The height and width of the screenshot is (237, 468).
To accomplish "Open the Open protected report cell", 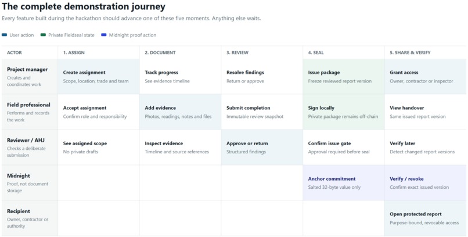I will coord(425,218).
